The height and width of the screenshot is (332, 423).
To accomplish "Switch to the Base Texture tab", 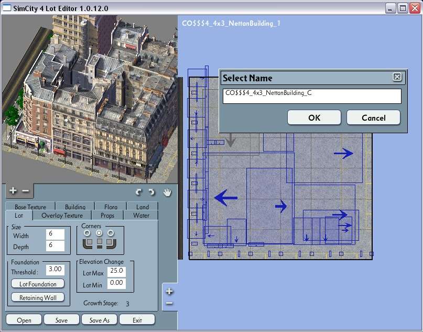I will click(30, 207).
